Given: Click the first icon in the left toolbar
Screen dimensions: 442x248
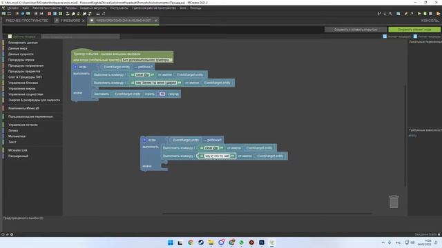Looking at the screenshot, I should tap(3, 14).
